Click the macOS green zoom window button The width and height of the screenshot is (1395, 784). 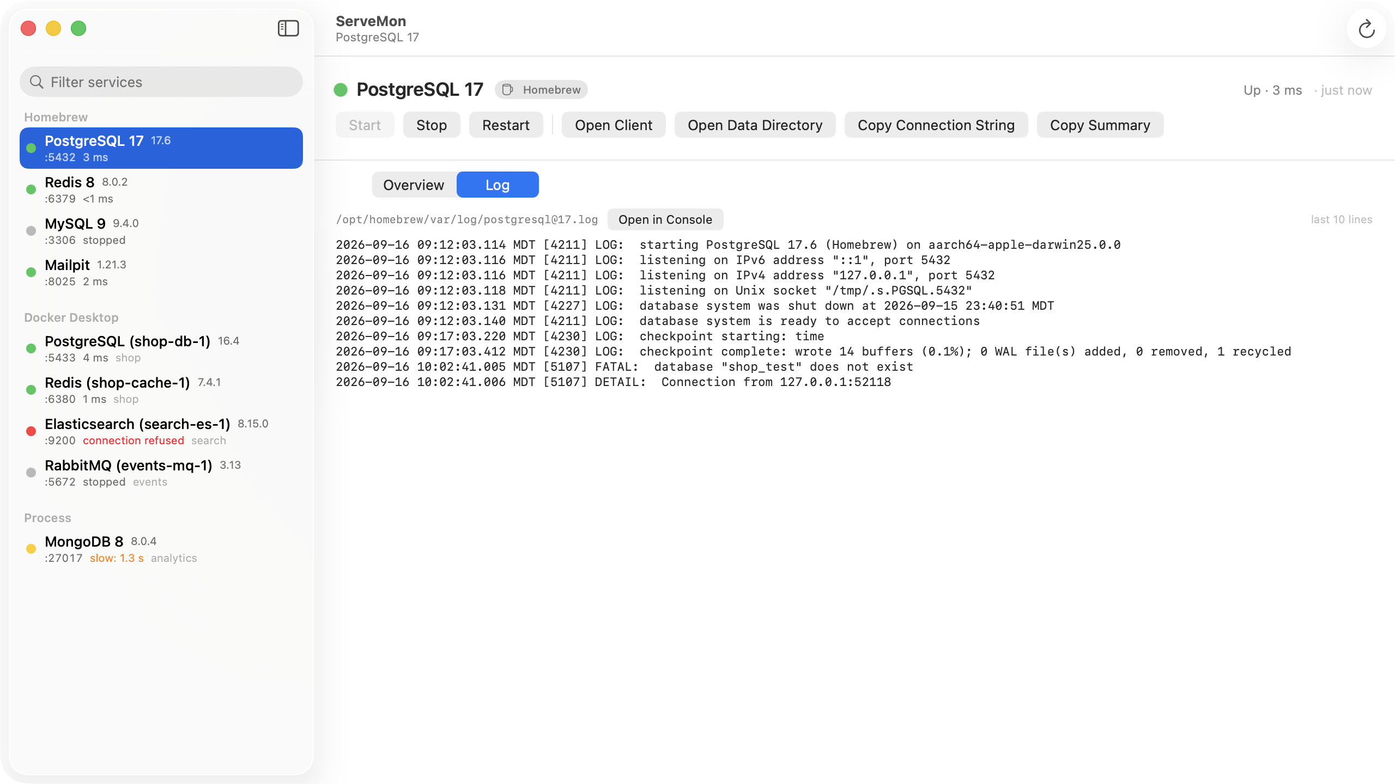pos(78,28)
